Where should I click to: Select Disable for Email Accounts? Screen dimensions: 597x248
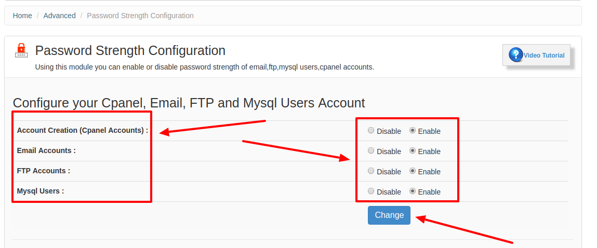371,150
